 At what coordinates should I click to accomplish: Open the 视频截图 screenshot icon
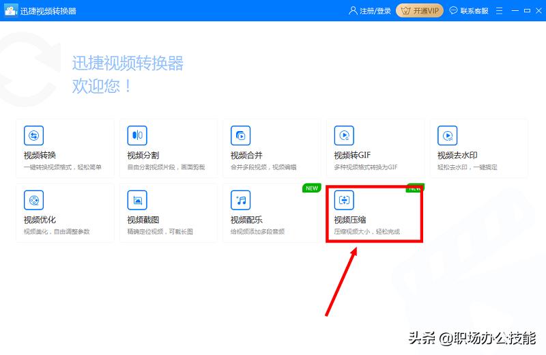[137, 200]
